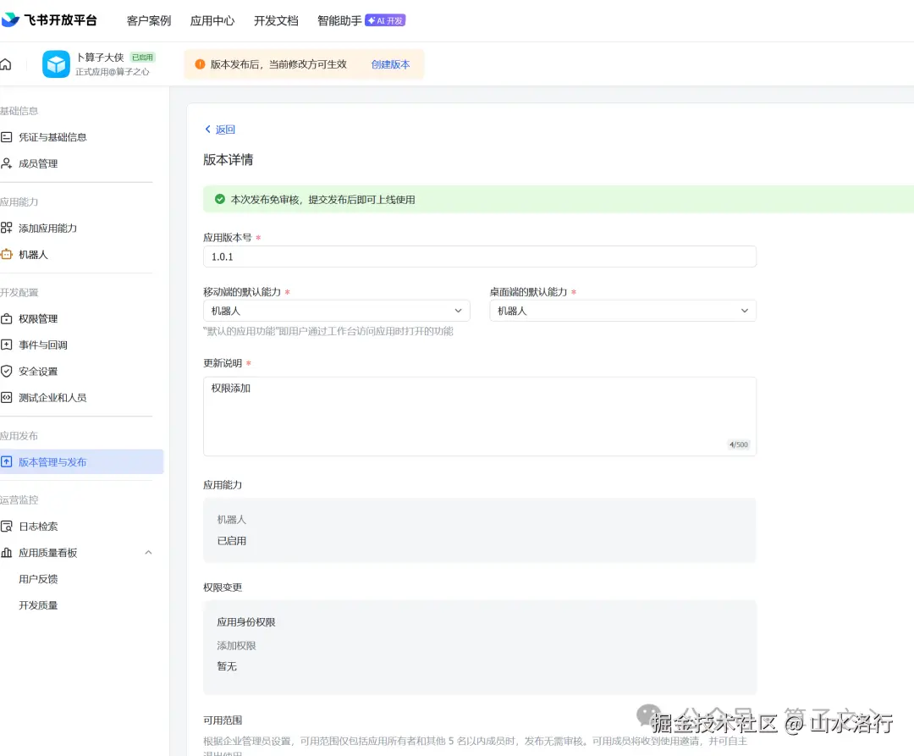Screen dimensions: 914x756
Task: Click 机器人 label in 应用能力 card
Action: 231,519
